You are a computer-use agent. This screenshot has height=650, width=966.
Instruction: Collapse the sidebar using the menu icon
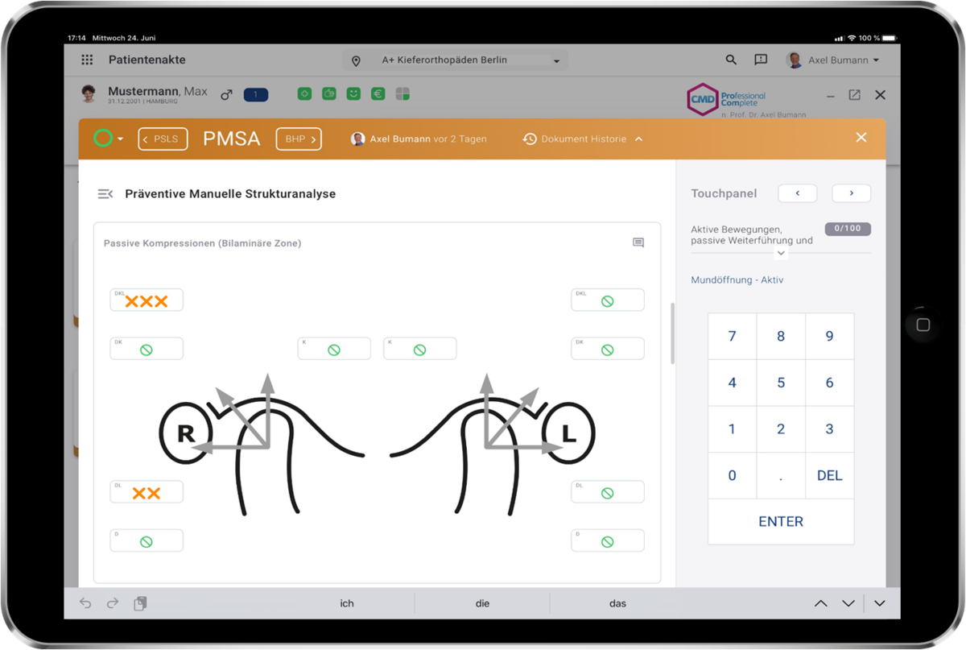[x=105, y=193]
